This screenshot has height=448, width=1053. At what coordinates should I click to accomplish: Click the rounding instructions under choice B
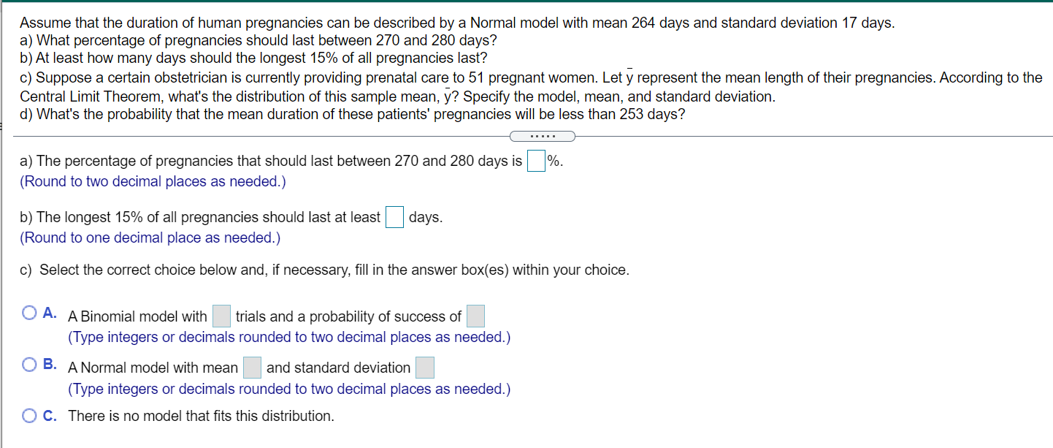(x=289, y=389)
